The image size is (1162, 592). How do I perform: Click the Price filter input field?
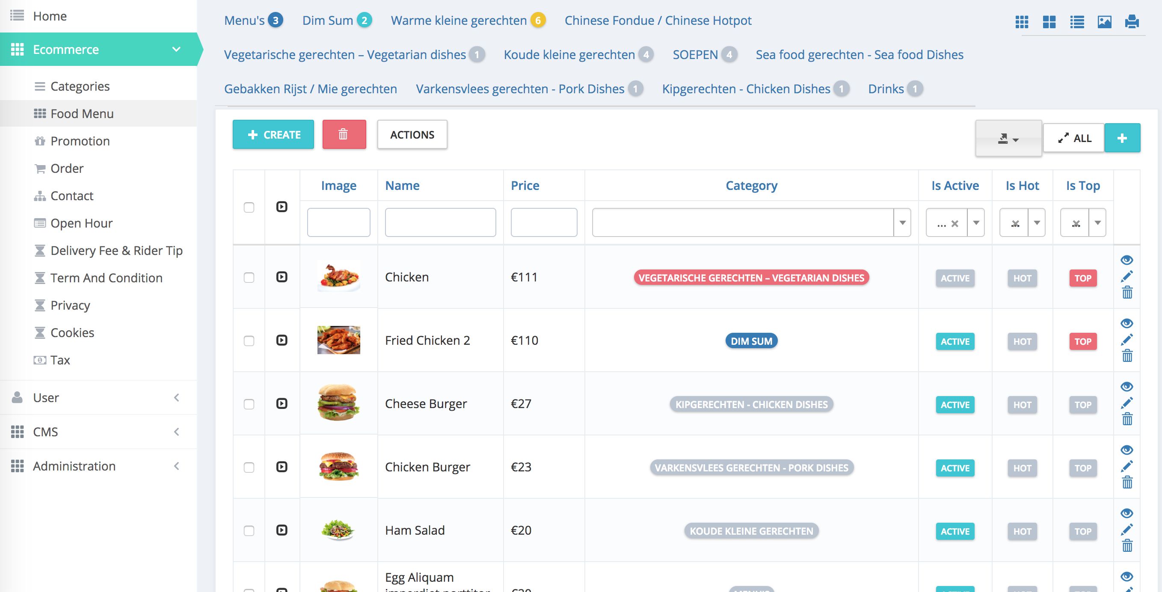click(x=543, y=222)
